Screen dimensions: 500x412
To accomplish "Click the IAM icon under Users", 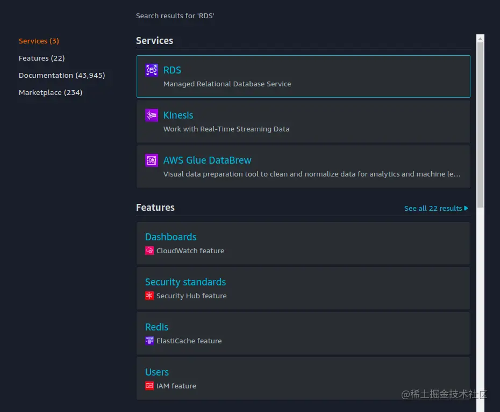I will coord(149,386).
